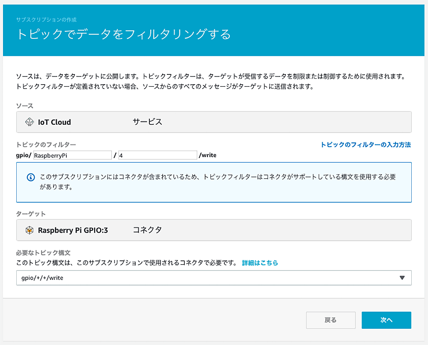
Task: Click the コネクタ label in the target row
Action: click(147, 230)
